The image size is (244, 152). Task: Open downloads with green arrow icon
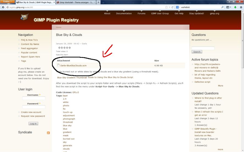click(235, 7)
